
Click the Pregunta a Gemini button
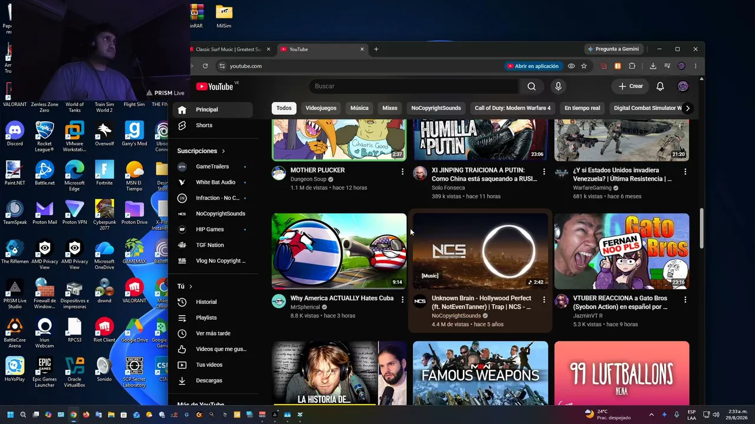(613, 49)
